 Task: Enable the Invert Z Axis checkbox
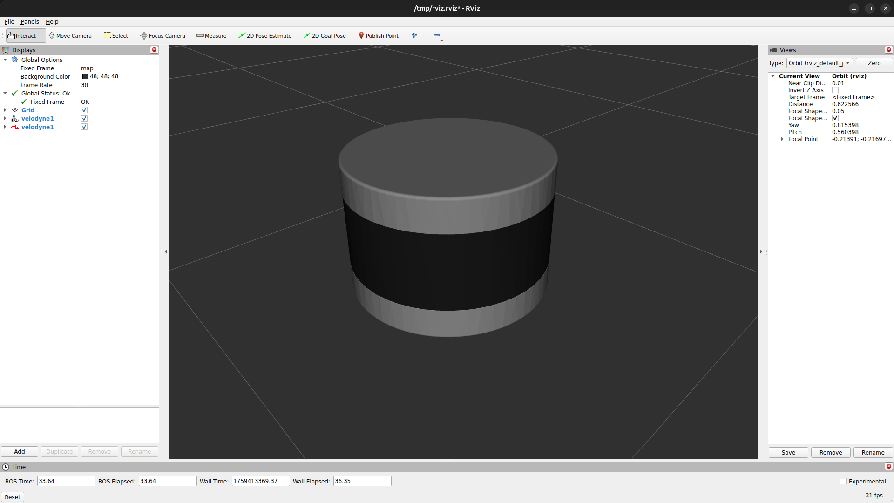tap(835, 90)
